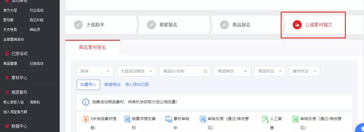Click the orange 5步完成素材提报 calendar icon

[x=86, y=119]
